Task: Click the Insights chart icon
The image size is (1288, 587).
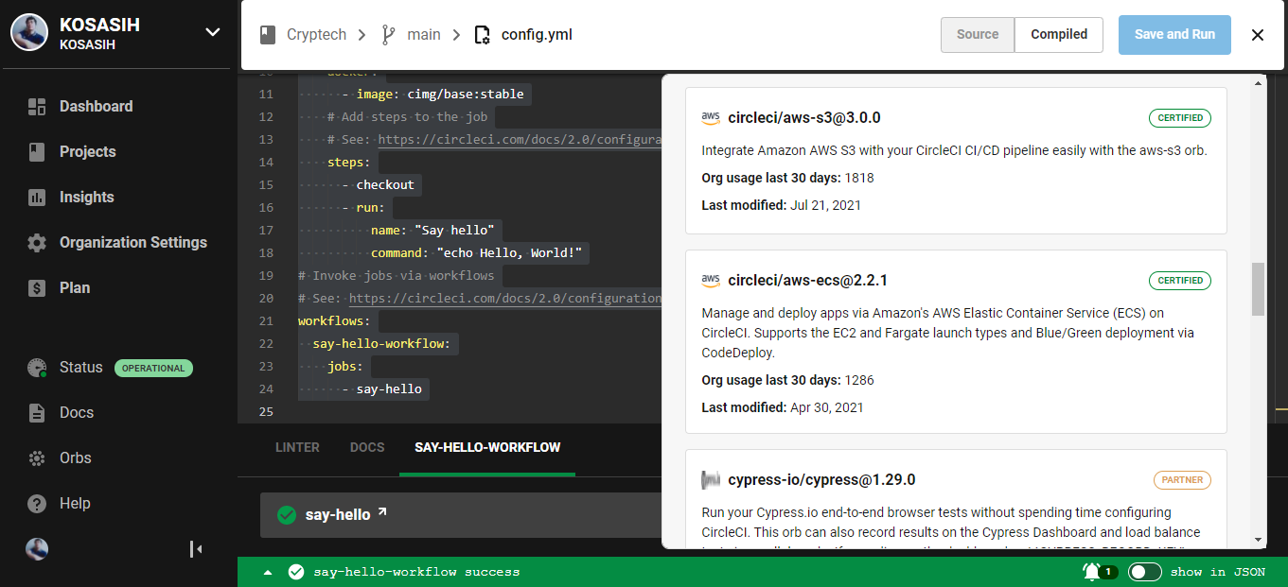Action: coord(37,198)
